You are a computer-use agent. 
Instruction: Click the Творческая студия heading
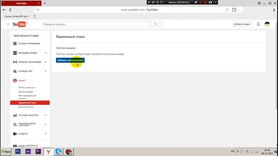point(26,36)
